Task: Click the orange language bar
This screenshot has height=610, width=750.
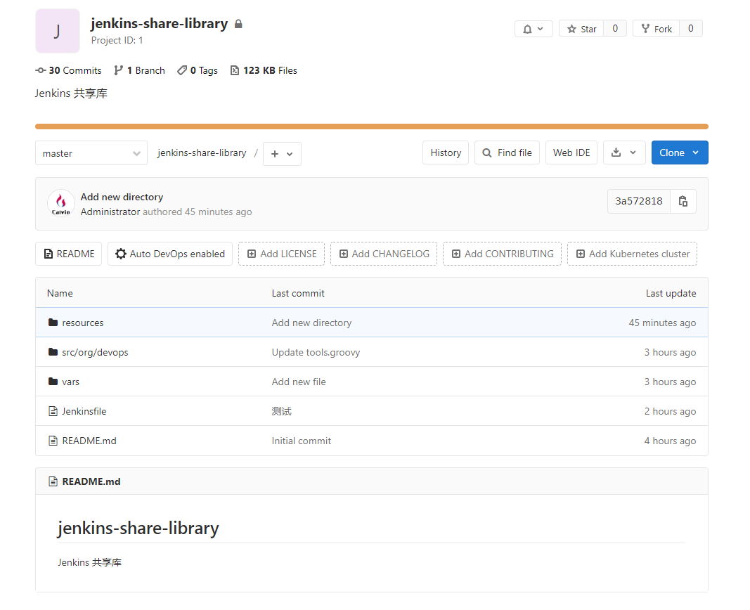Action: pos(372,126)
